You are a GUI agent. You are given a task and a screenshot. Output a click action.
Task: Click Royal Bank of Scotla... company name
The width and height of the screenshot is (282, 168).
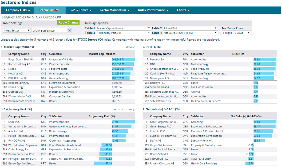pos(164,150)
